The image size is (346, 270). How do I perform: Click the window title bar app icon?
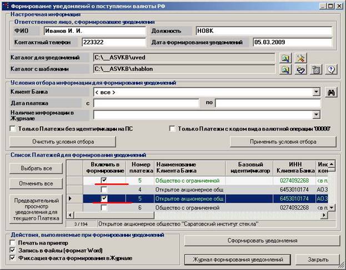coord(7,6)
